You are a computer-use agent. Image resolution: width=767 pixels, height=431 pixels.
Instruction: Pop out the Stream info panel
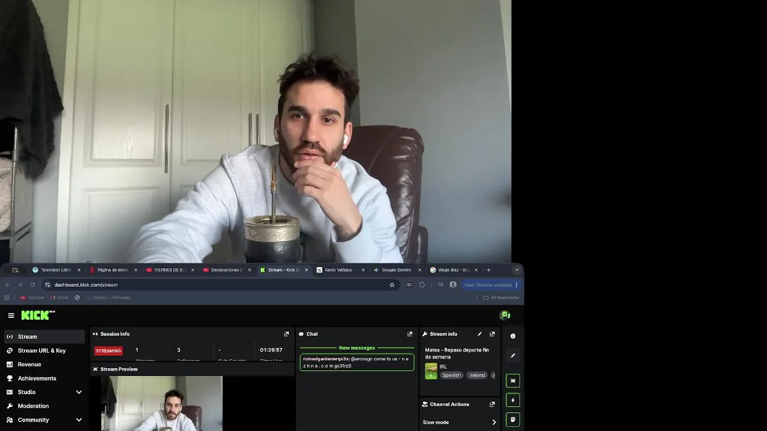coord(492,334)
